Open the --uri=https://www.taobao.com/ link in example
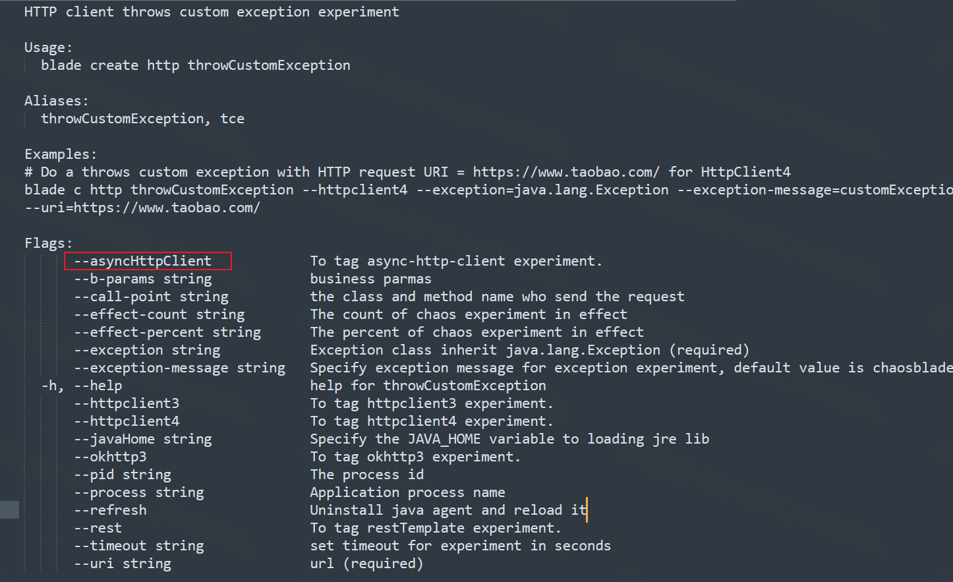953x582 pixels. pyautogui.click(x=142, y=208)
